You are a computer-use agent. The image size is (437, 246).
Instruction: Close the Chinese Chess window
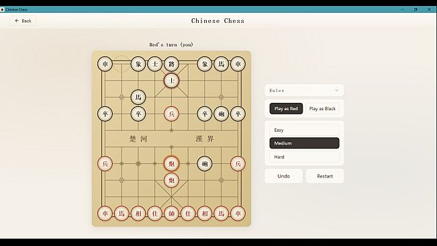[x=429, y=9]
